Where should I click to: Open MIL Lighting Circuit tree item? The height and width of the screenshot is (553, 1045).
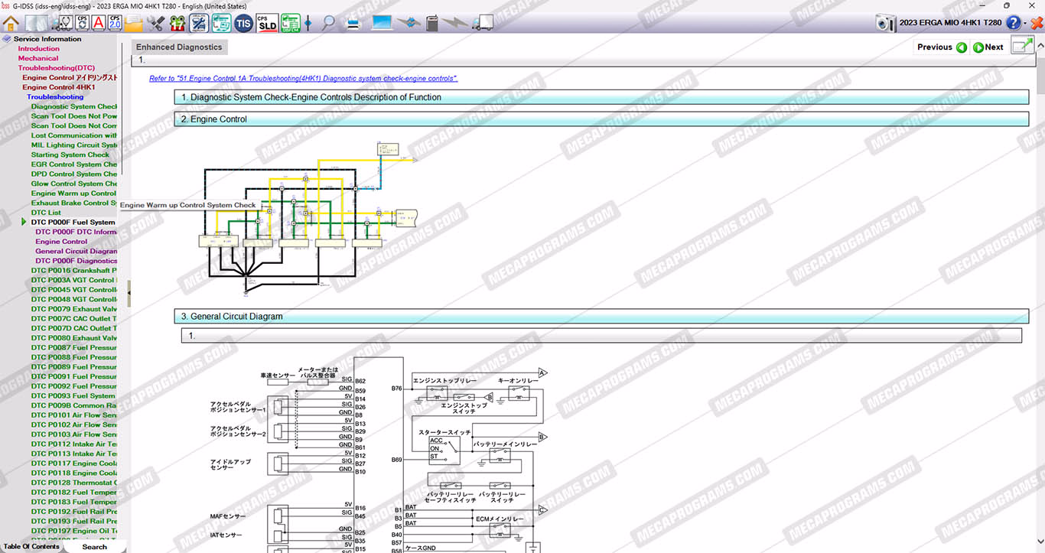coord(74,145)
